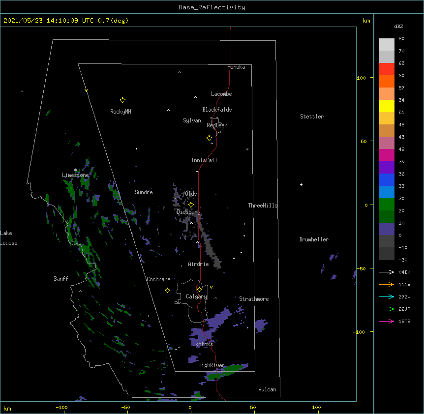Click the Olds label

(x=191, y=194)
